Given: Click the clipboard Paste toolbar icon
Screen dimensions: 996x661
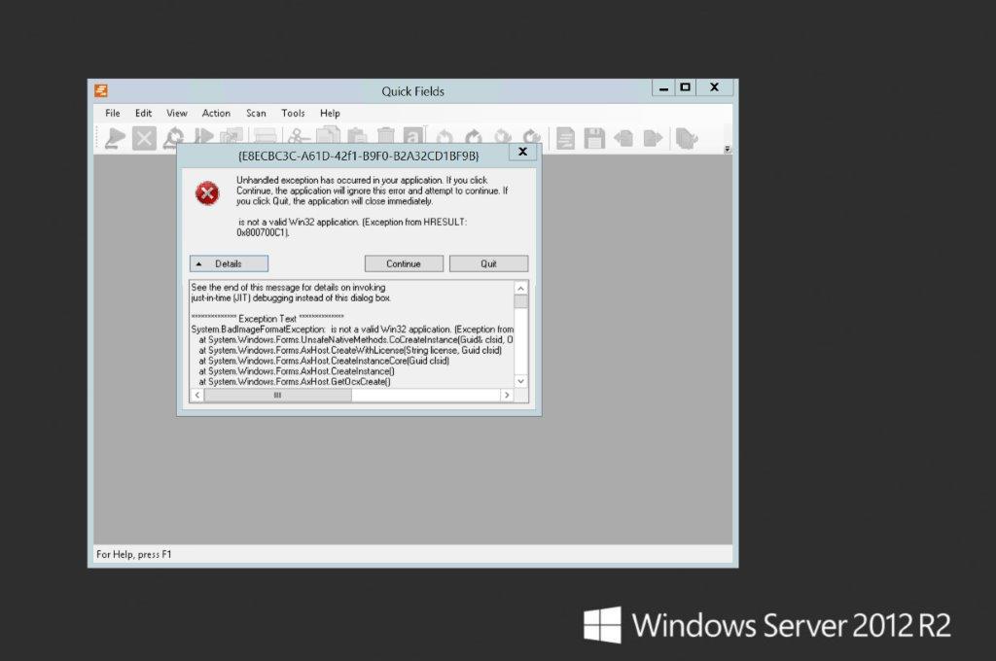Looking at the screenshot, I should pyautogui.click(x=356, y=138).
